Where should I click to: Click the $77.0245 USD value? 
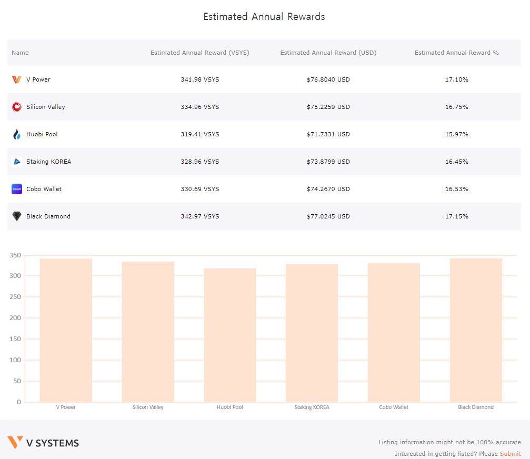tap(328, 216)
